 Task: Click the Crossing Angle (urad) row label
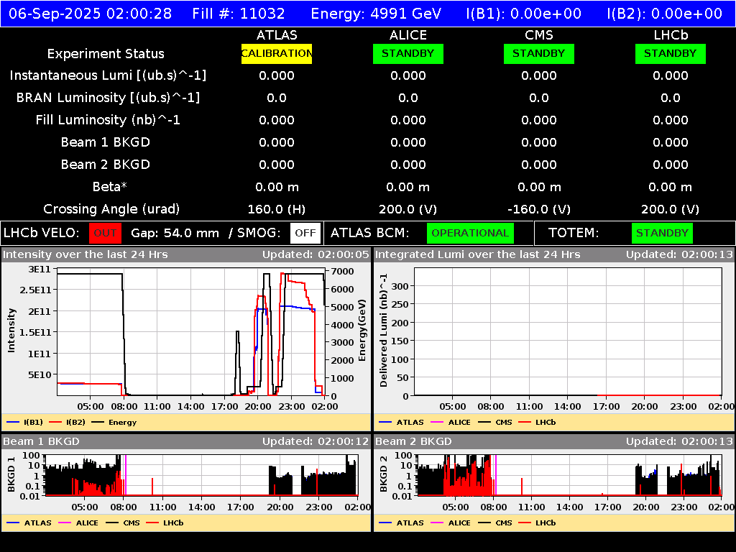tap(111, 209)
